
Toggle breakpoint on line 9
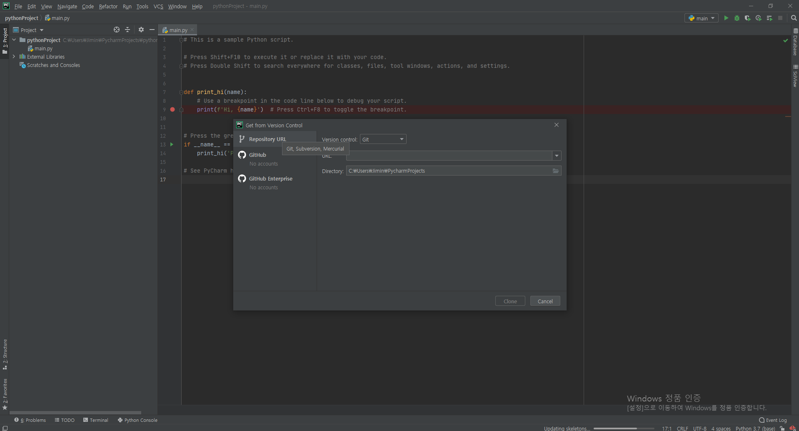click(x=172, y=109)
